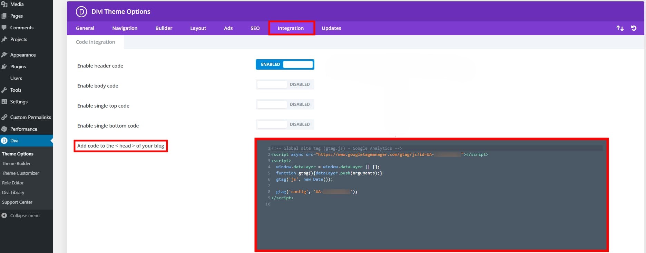Viewport: 646px width, 253px height.
Task: Click the gtag('config' code line
Action: point(316,192)
